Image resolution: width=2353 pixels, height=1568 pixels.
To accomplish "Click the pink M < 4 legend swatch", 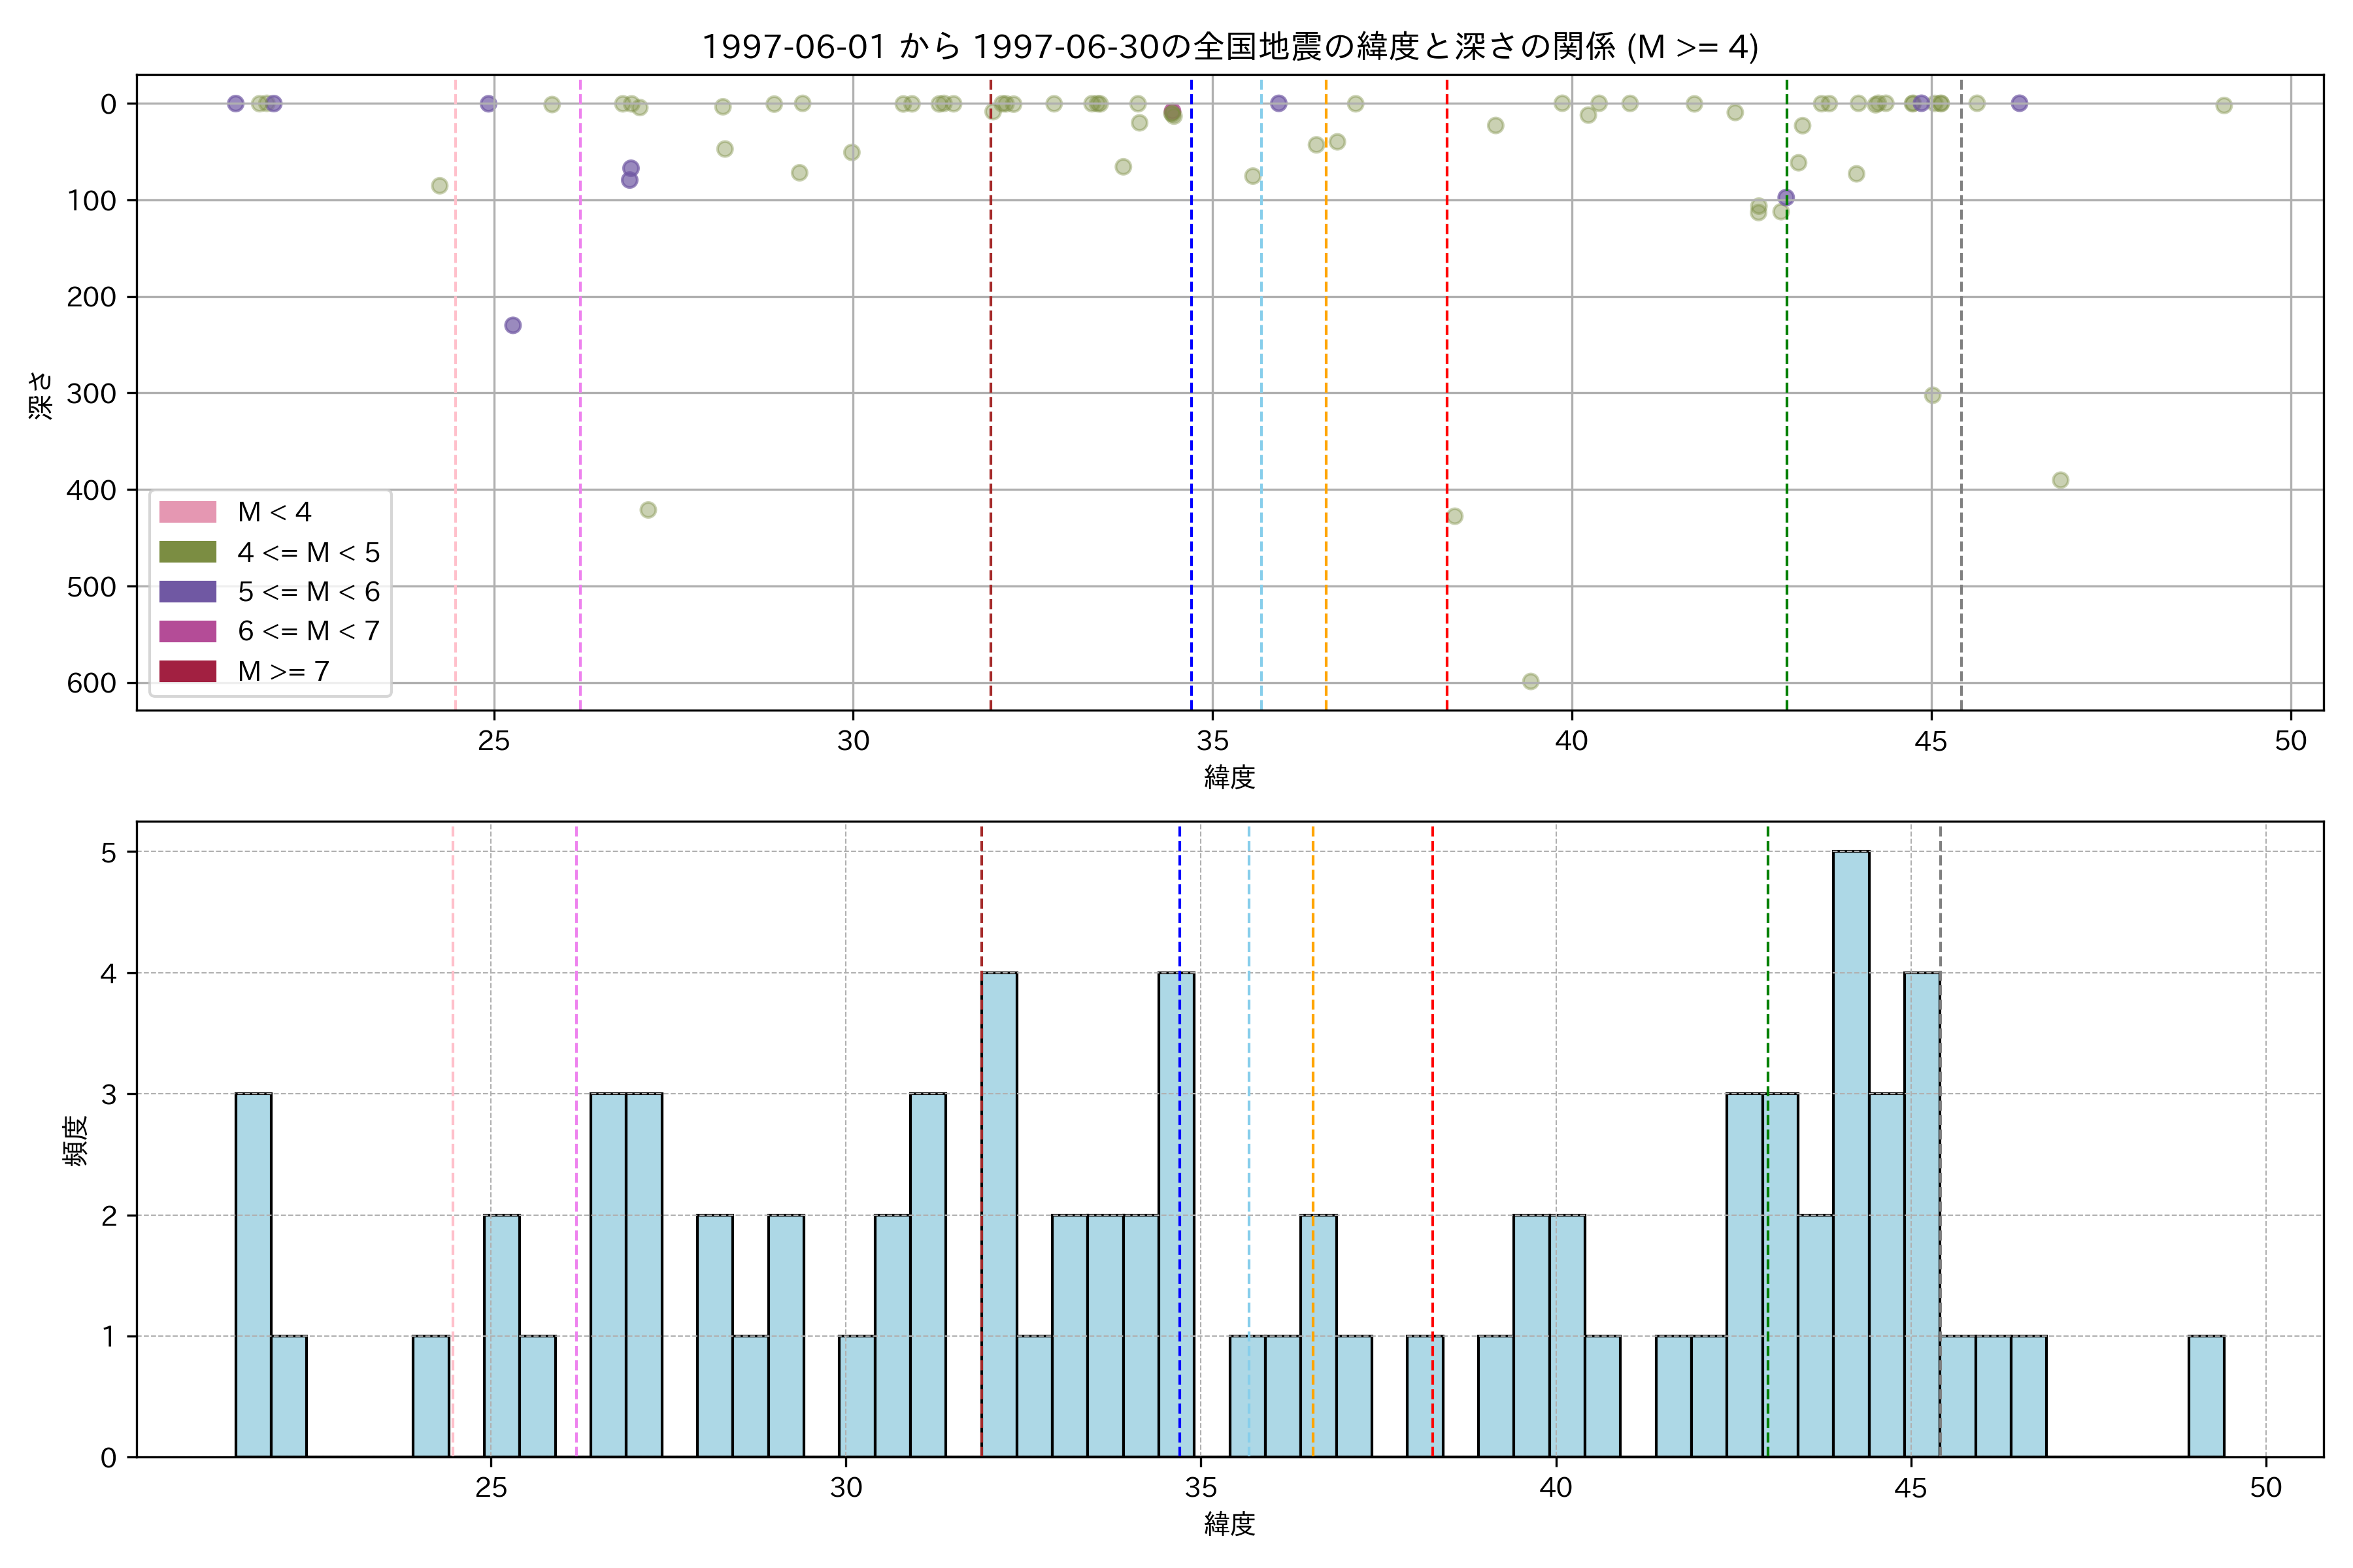I will point(187,512).
